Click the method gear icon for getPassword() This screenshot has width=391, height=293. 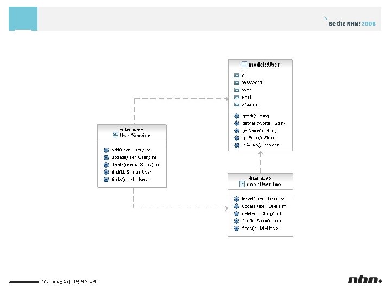(x=237, y=123)
